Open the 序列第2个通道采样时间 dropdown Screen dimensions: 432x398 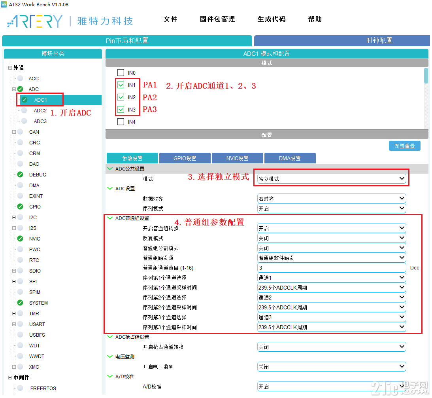click(332, 307)
